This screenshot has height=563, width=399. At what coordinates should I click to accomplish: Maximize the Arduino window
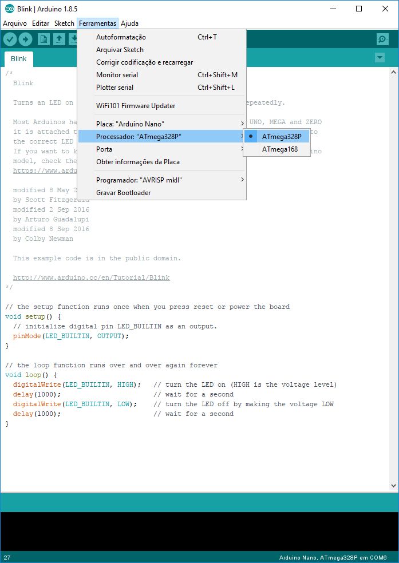click(x=359, y=9)
